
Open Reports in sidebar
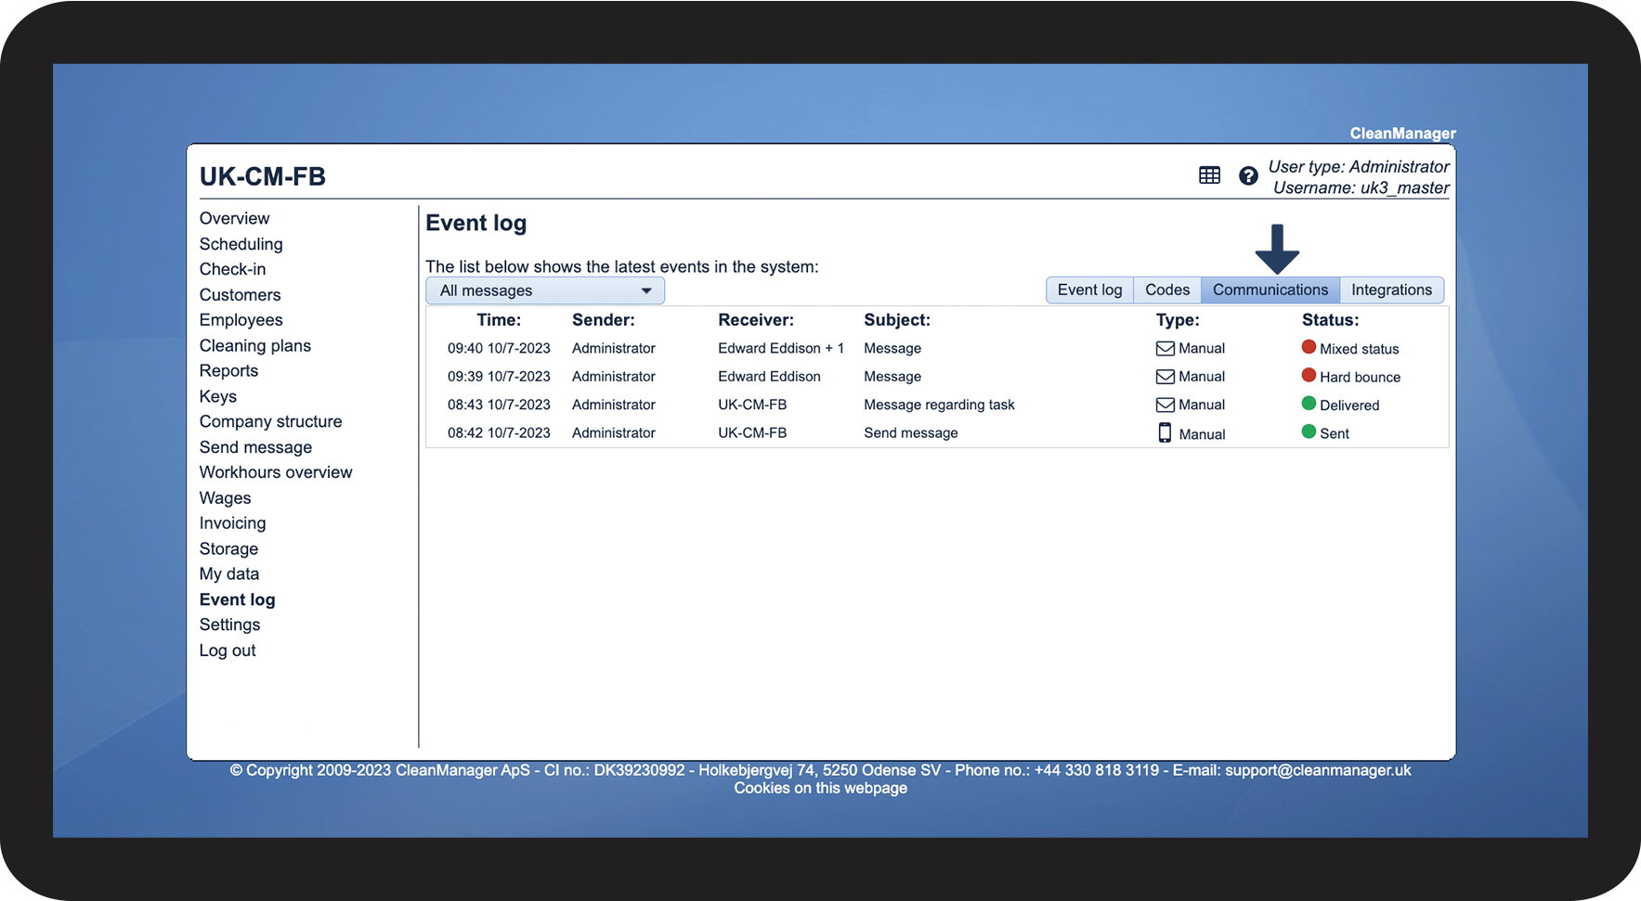pyautogui.click(x=228, y=371)
